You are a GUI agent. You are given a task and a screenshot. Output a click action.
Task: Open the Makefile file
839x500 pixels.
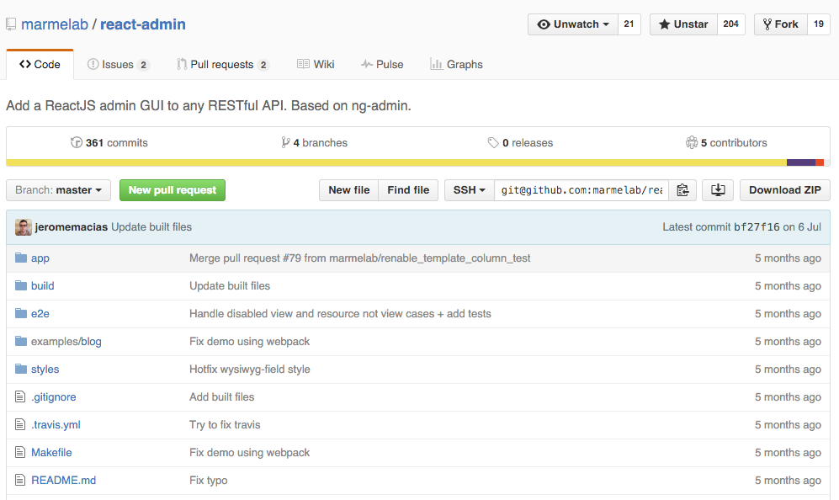pyautogui.click(x=51, y=452)
